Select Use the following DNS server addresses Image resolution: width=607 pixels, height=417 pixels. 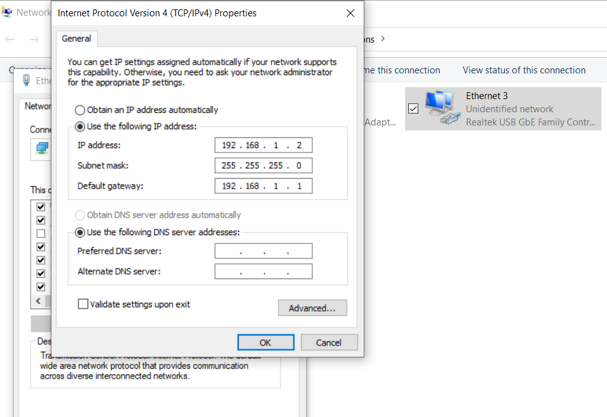pyautogui.click(x=80, y=233)
